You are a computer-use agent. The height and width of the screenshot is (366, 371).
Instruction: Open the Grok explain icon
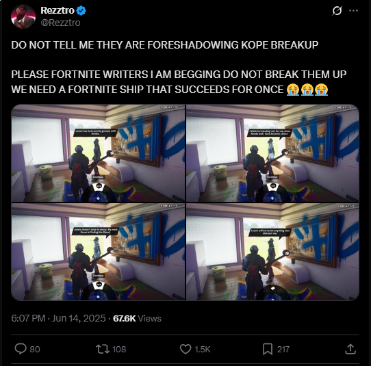pos(337,11)
